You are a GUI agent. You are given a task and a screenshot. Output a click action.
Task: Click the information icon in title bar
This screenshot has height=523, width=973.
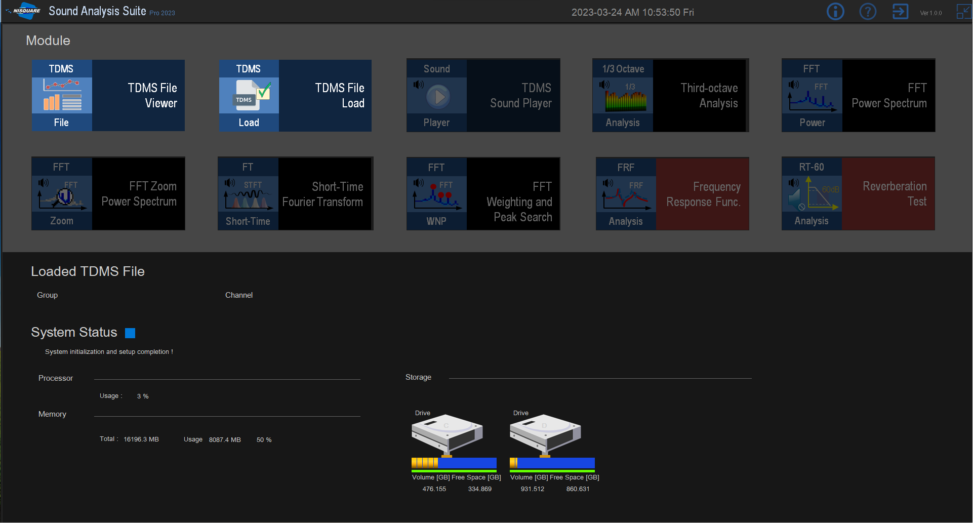pos(835,11)
